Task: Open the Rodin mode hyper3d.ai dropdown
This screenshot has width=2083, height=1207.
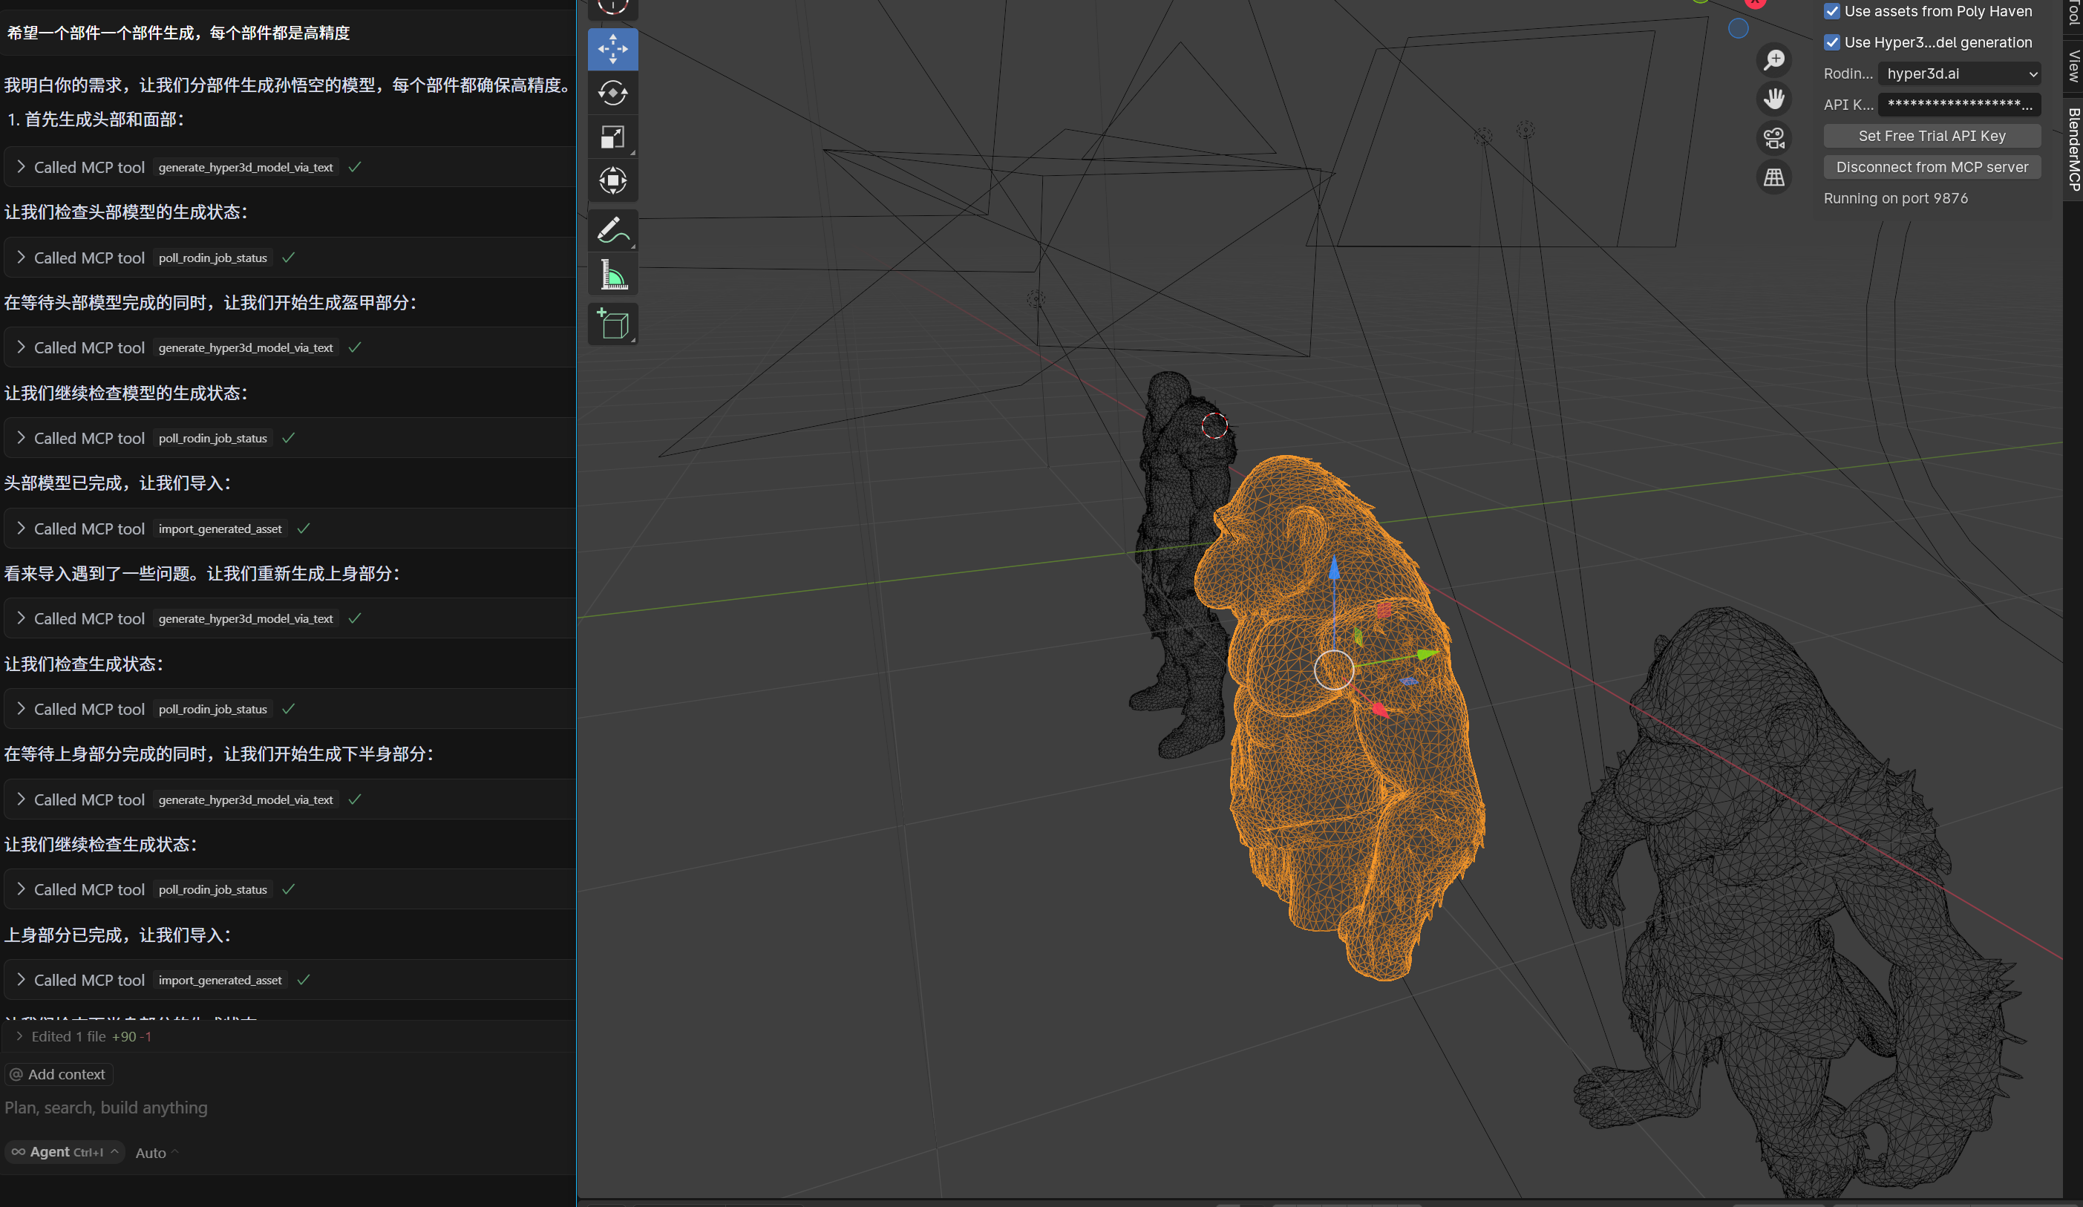Action: [x=1959, y=73]
